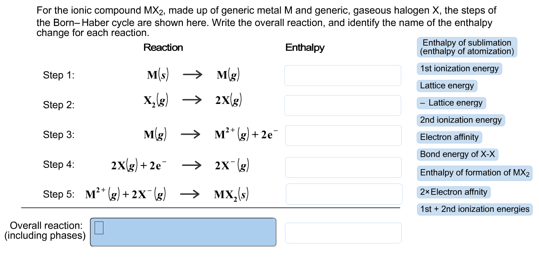Select the '2nd ionization energy' chip

[x=461, y=120]
